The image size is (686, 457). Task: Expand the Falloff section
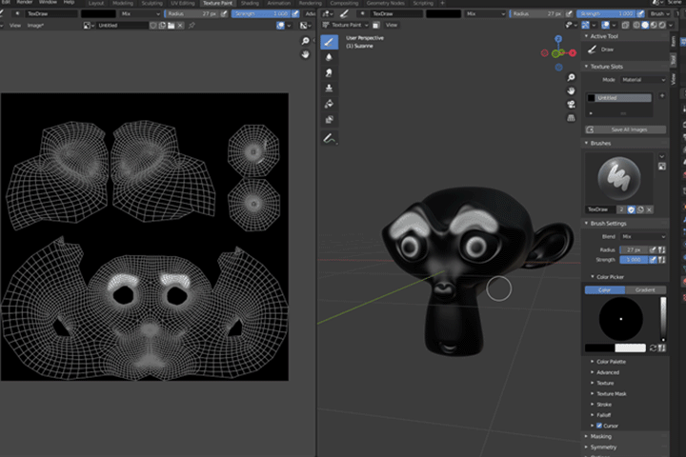tap(603, 415)
